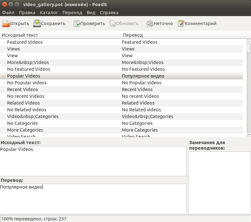251x222 pixels.
Task: Select the 'Related Videos' string row
Action: coord(23,103)
